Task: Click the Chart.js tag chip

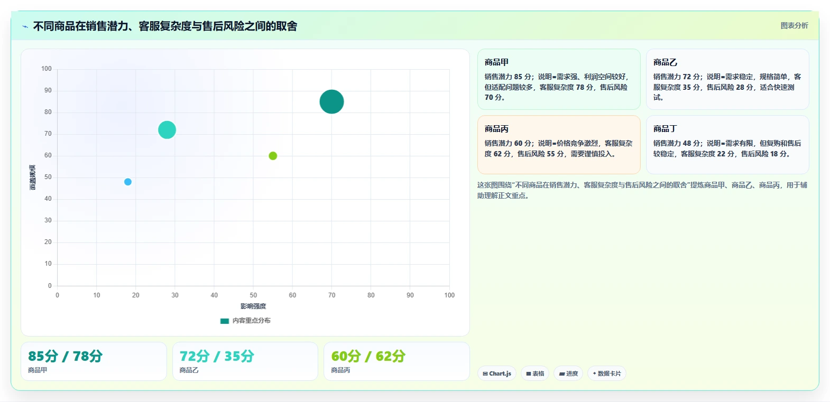Action: [x=497, y=373]
